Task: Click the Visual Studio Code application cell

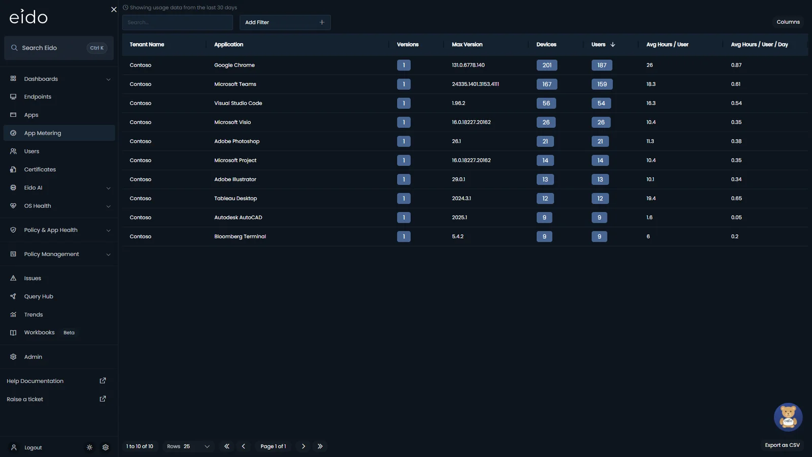Action: coord(238,103)
